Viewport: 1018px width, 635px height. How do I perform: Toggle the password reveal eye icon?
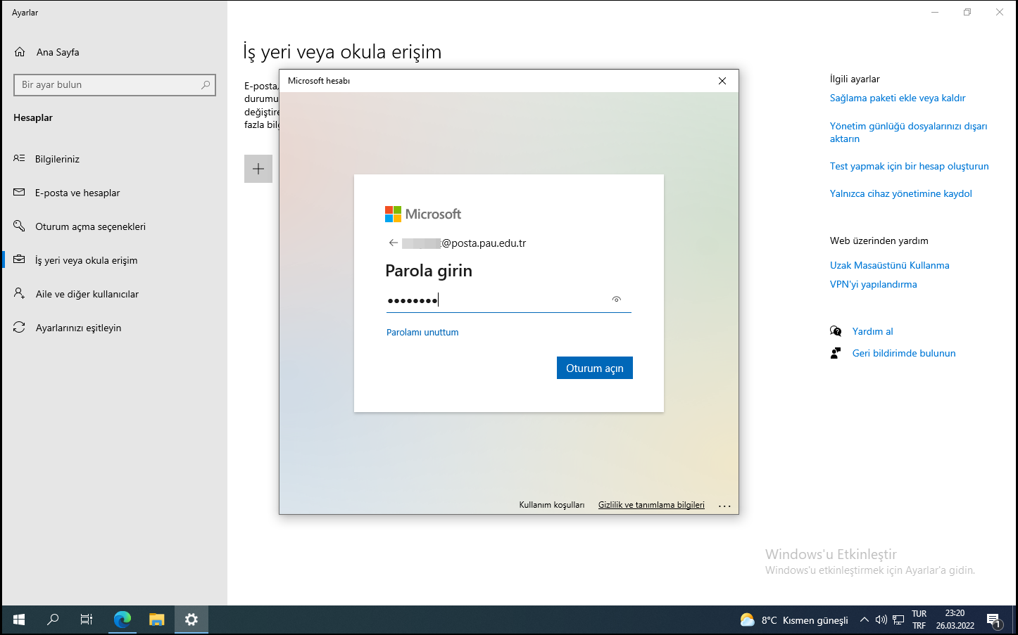tap(617, 300)
